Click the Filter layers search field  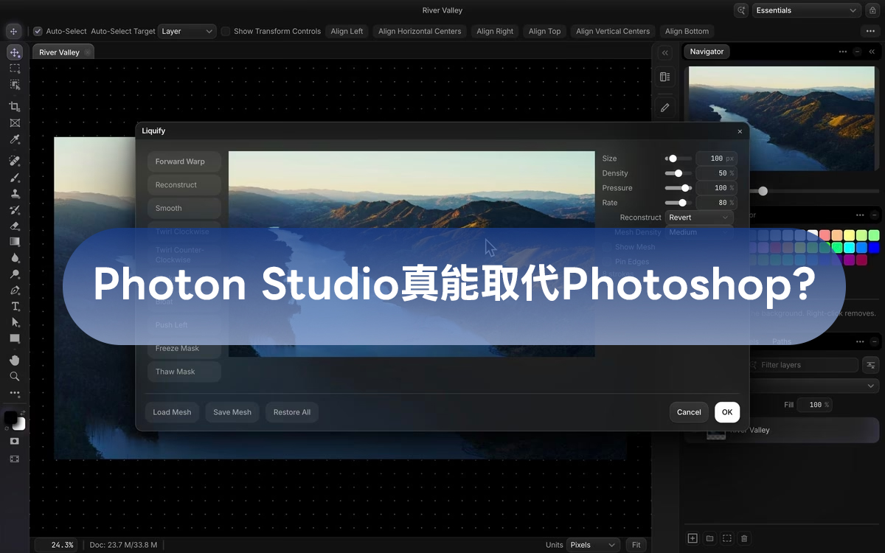point(804,365)
